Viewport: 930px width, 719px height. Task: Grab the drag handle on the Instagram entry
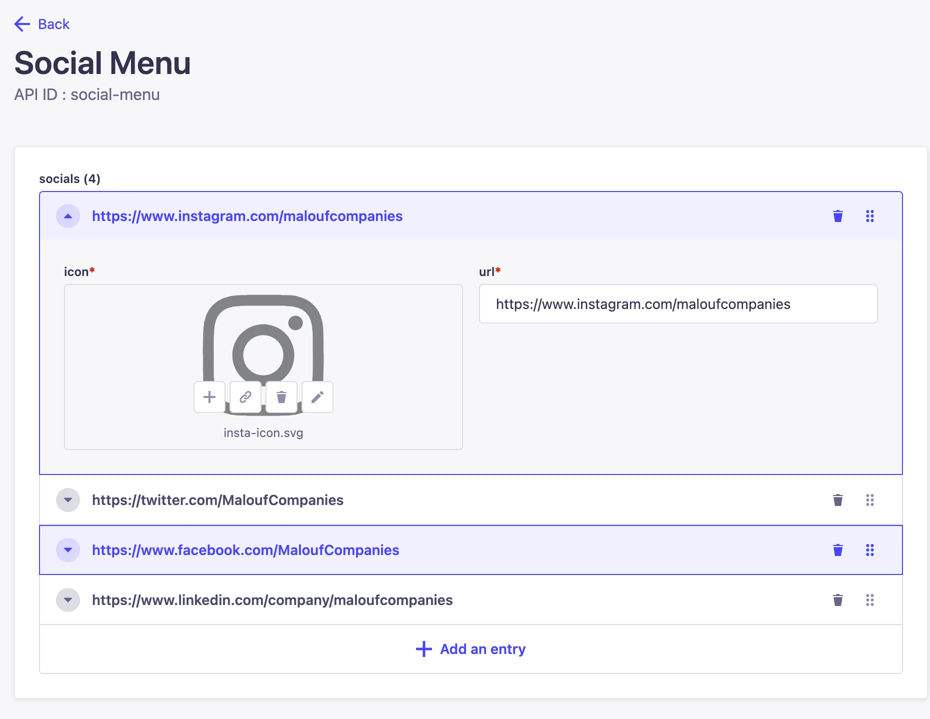pyautogui.click(x=870, y=216)
